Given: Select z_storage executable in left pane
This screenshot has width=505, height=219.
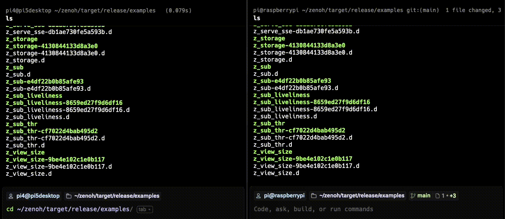Looking at the screenshot, I should [22, 39].
